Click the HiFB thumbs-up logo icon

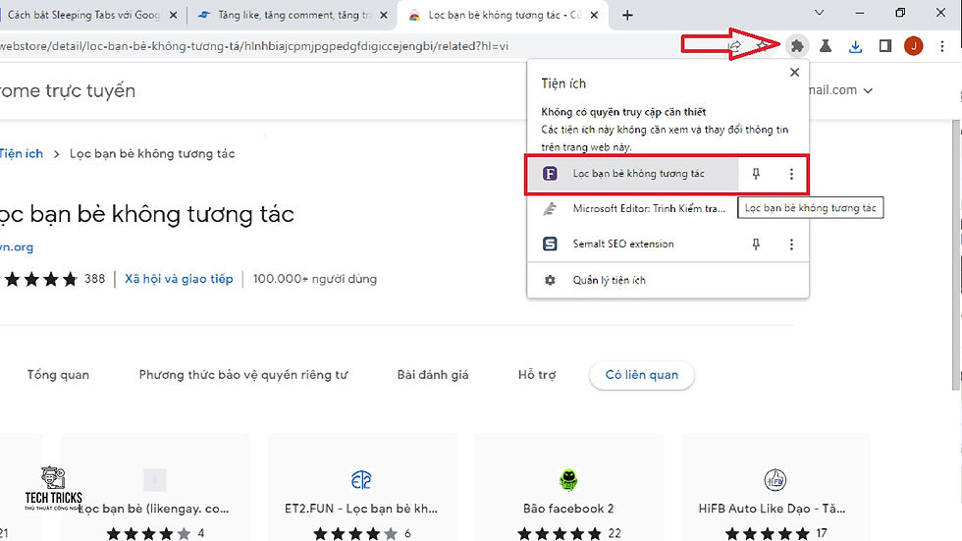coord(775,480)
